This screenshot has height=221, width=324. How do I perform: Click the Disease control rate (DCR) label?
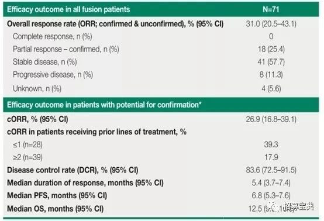point(73,170)
